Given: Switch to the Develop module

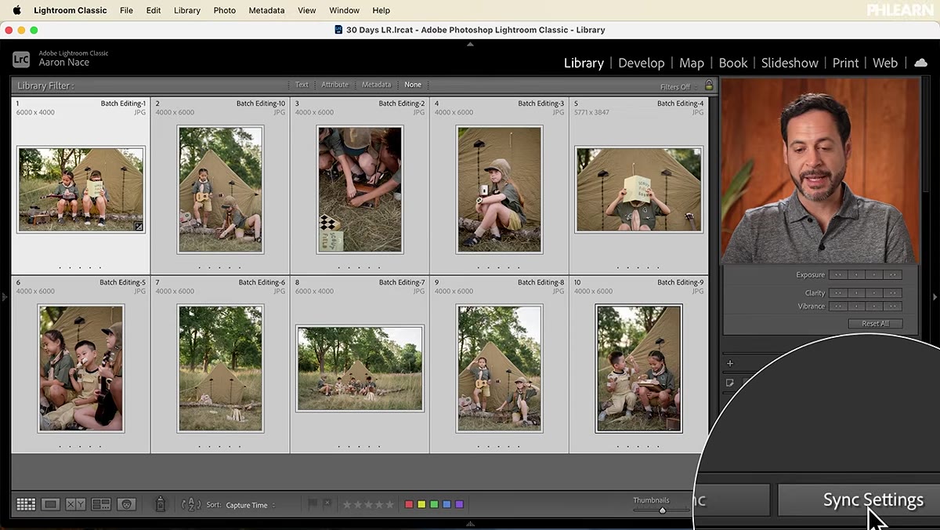Looking at the screenshot, I should coord(641,63).
